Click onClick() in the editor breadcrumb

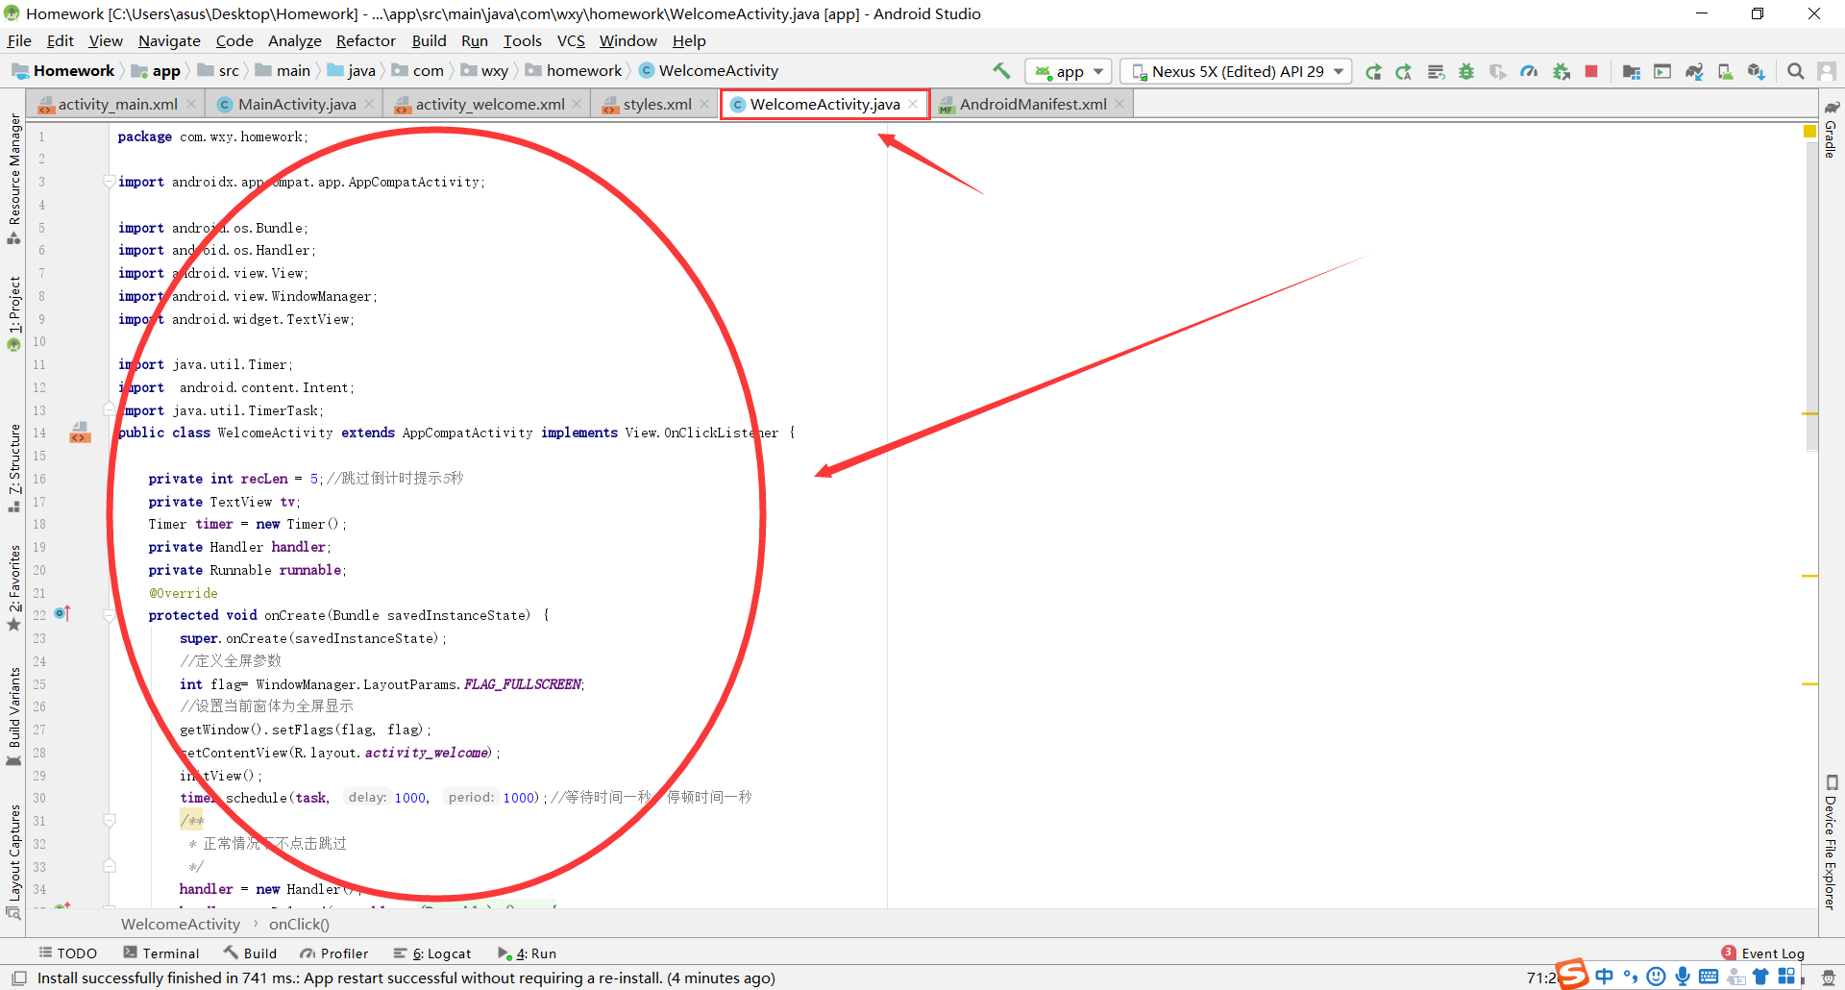coord(299,924)
